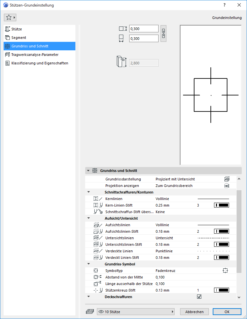Click the Aufsichtslinien-Stift pen color swatch
Viewport: 247px width, 319px height.
pos(222,231)
